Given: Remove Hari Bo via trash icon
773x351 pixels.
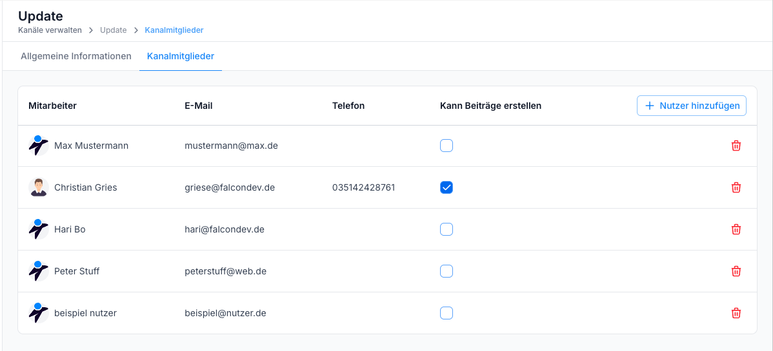Looking at the screenshot, I should coord(736,229).
